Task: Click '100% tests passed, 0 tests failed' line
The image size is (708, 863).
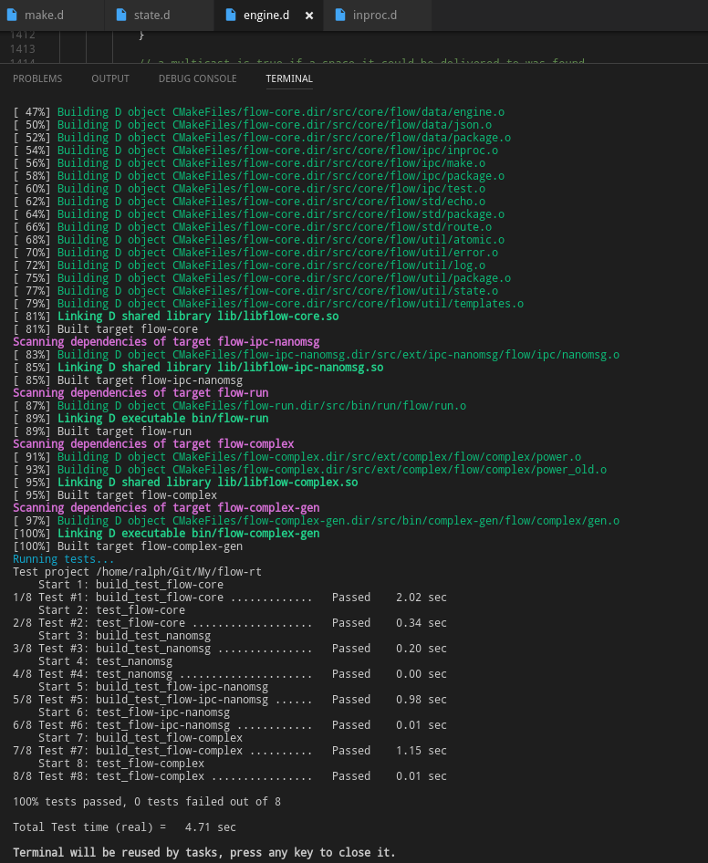Action: tap(147, 802)
